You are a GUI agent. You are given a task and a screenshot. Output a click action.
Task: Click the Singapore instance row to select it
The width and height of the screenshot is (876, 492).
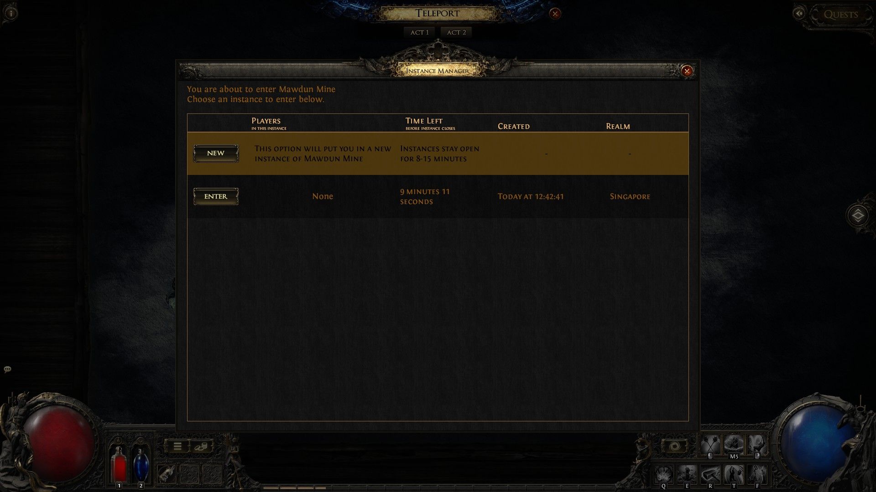tap(438, 196)
